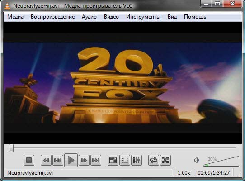Toggle the loop/repeat button
Screen dimensions: 245x181
pos(154,160)
